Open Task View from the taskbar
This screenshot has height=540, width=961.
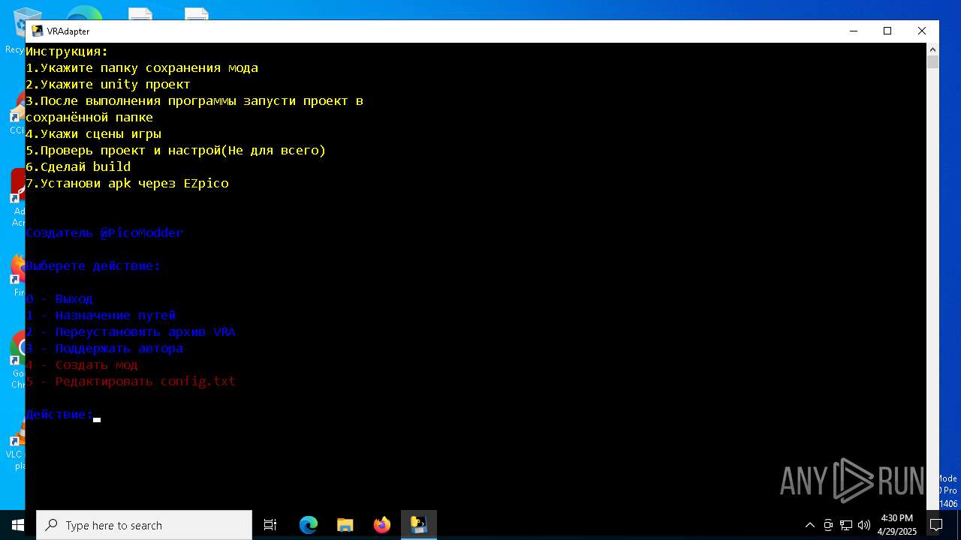coord(270,525)
